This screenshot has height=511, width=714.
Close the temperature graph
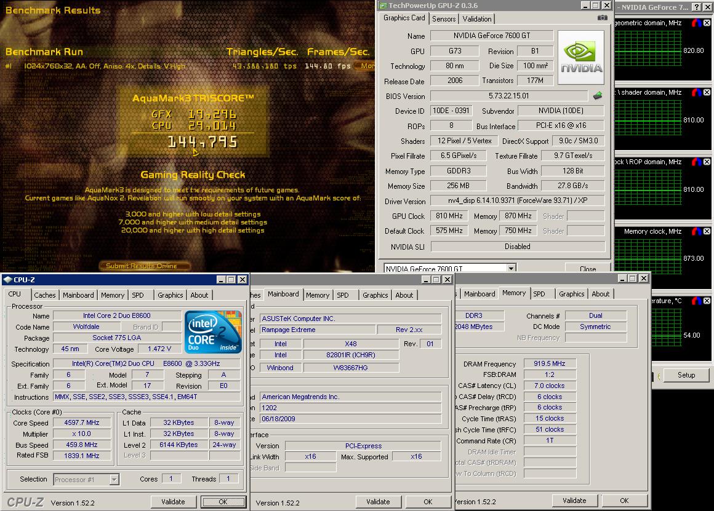click(707, 301)
